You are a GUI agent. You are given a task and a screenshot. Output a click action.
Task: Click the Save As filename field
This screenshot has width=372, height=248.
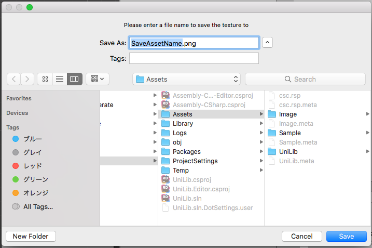click(x=194, y=43)
